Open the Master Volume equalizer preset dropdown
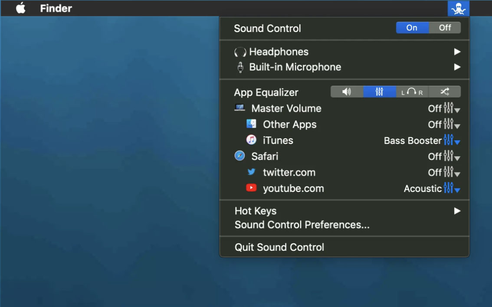This screenshot has width=492, height=307. click(451, 108)
